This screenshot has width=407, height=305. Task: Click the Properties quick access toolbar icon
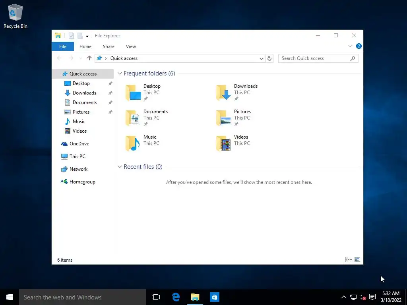[x=71, y=36]
